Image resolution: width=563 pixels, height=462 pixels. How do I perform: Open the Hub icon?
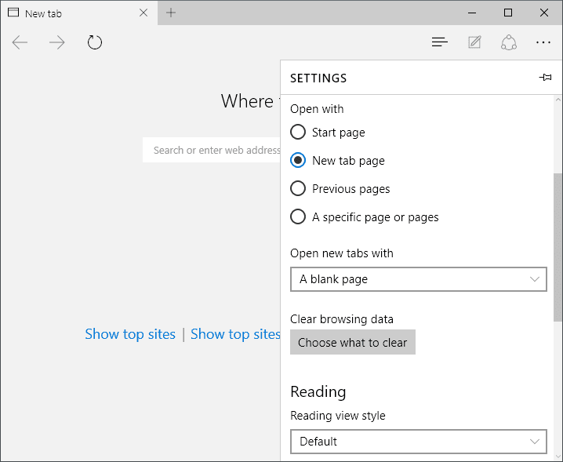[439, 42]
